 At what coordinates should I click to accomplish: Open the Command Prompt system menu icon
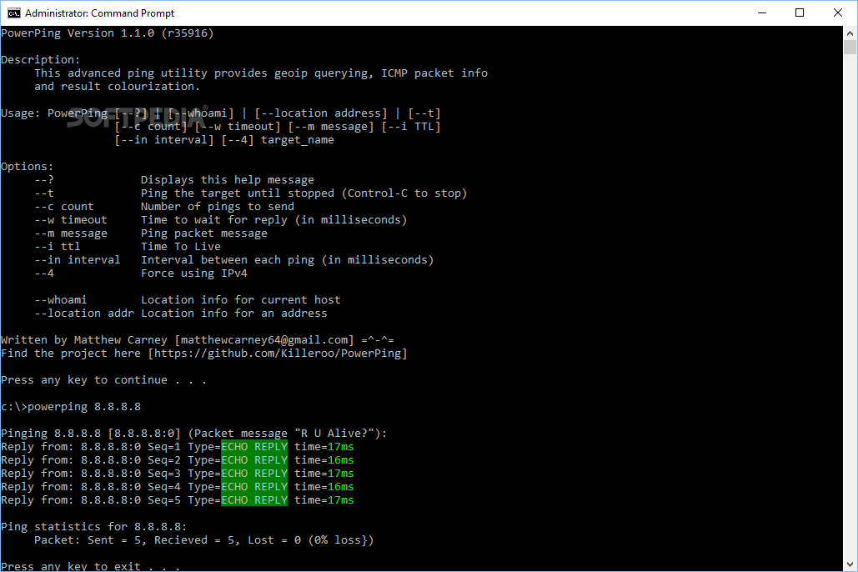click(13, 13)
